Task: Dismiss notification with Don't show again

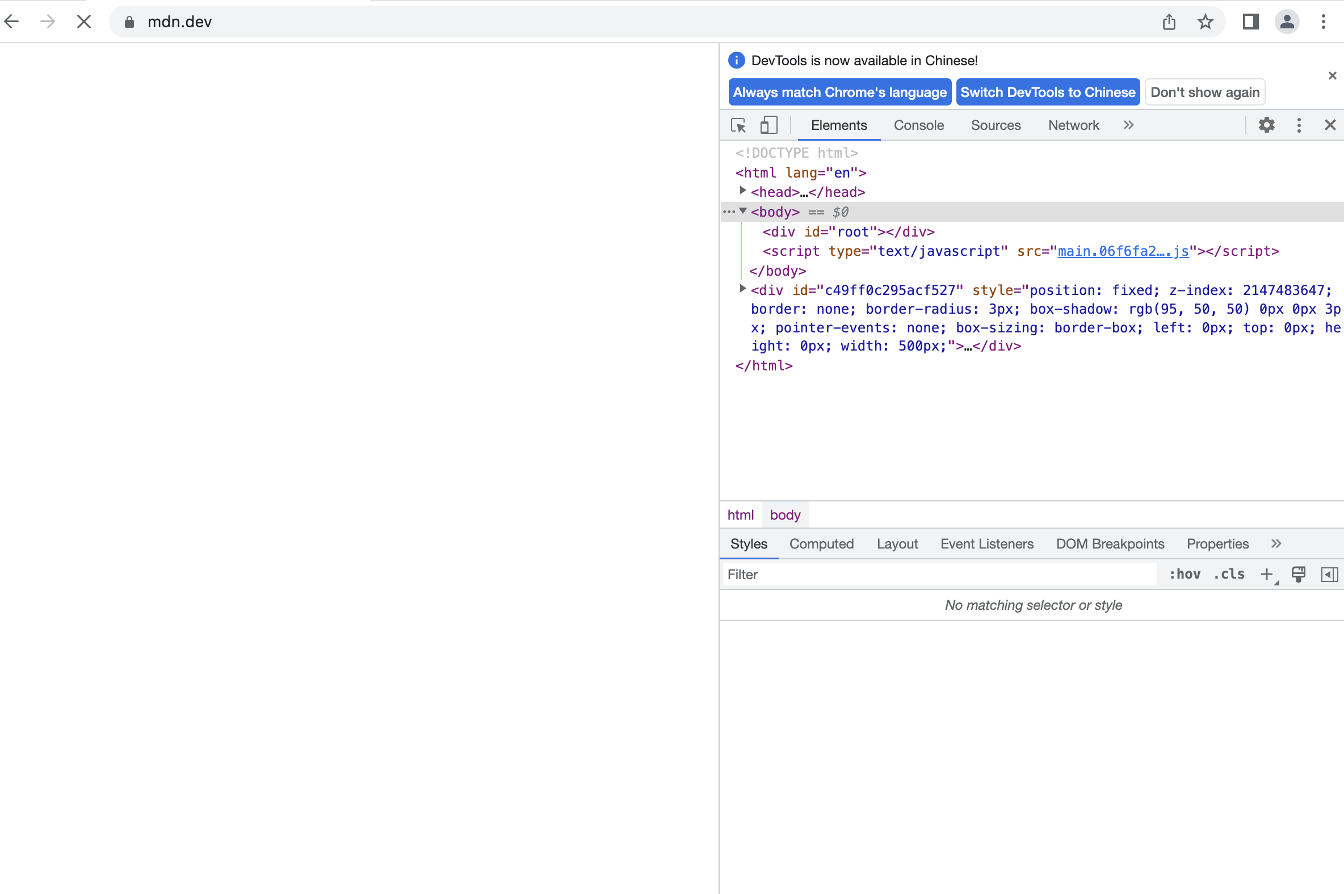Action: [1204, 92]
